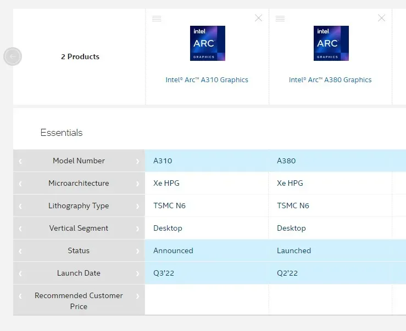Viewport: 406px width, 331px height.
Task: Click the drag handle above Arc A310
Action: click(157, 19)
